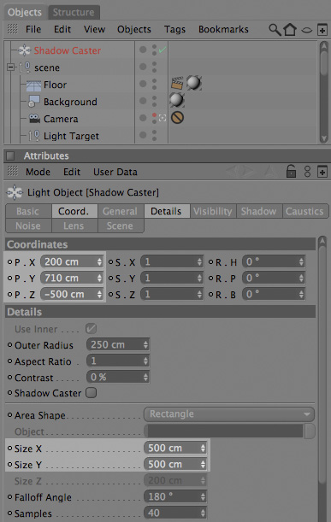Toggle Shadow Caster visibility dots
Image resolution: width=331 pixels, height=522 pixels.
tap(154, 50)
